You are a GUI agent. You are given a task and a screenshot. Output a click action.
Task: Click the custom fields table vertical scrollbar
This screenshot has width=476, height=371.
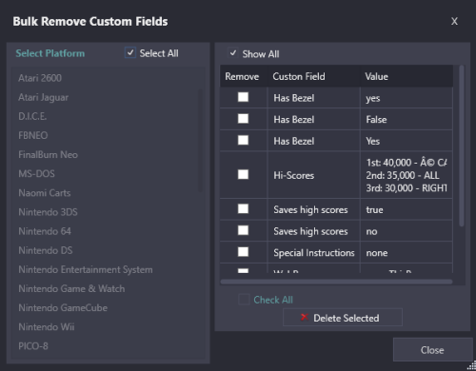click(x=462, y=146)
